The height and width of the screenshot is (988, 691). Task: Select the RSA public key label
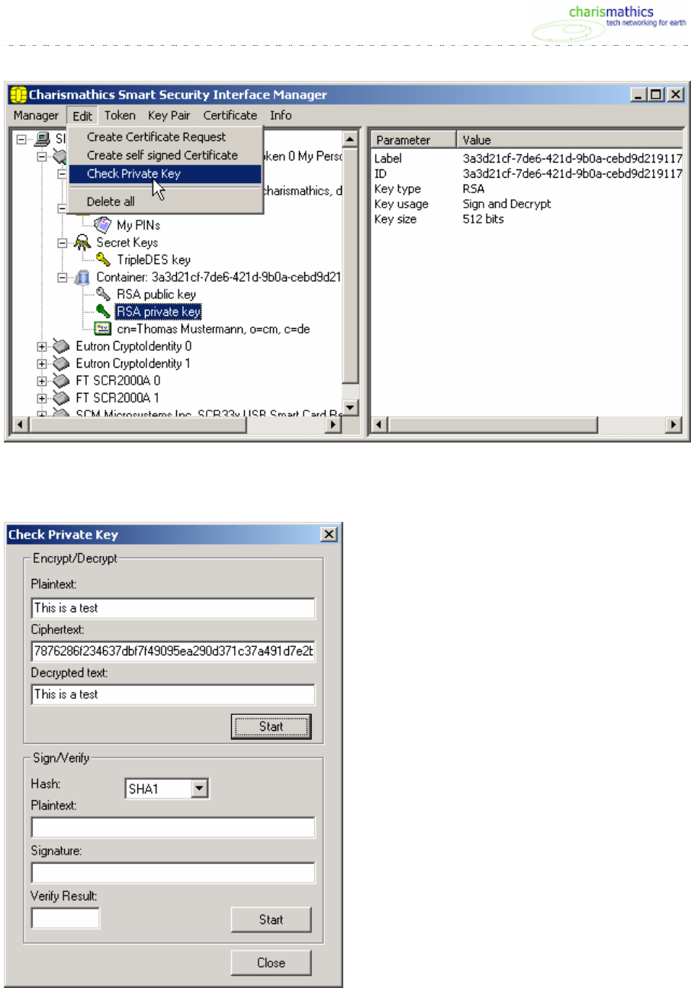click(156, 294)
